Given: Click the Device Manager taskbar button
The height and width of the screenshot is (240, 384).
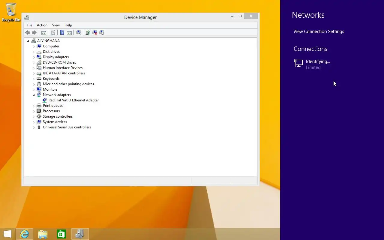Looking at the screenshot, I should click(x=80, y=234).
